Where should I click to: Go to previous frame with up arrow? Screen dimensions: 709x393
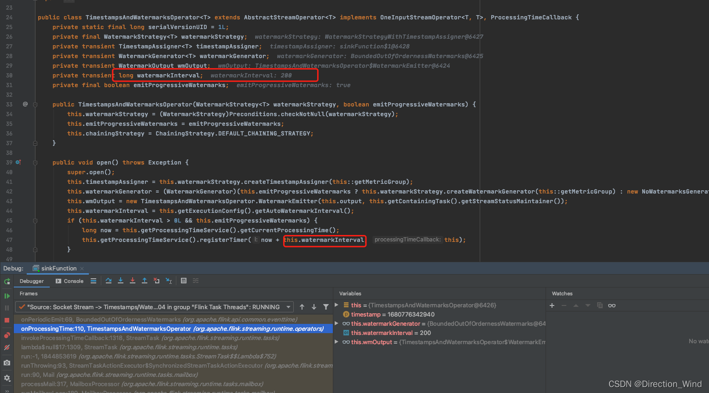(x=302, y=307)
